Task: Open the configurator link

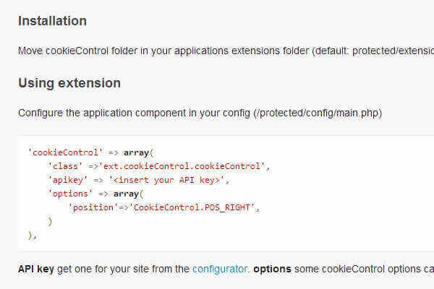Action: 221,269
